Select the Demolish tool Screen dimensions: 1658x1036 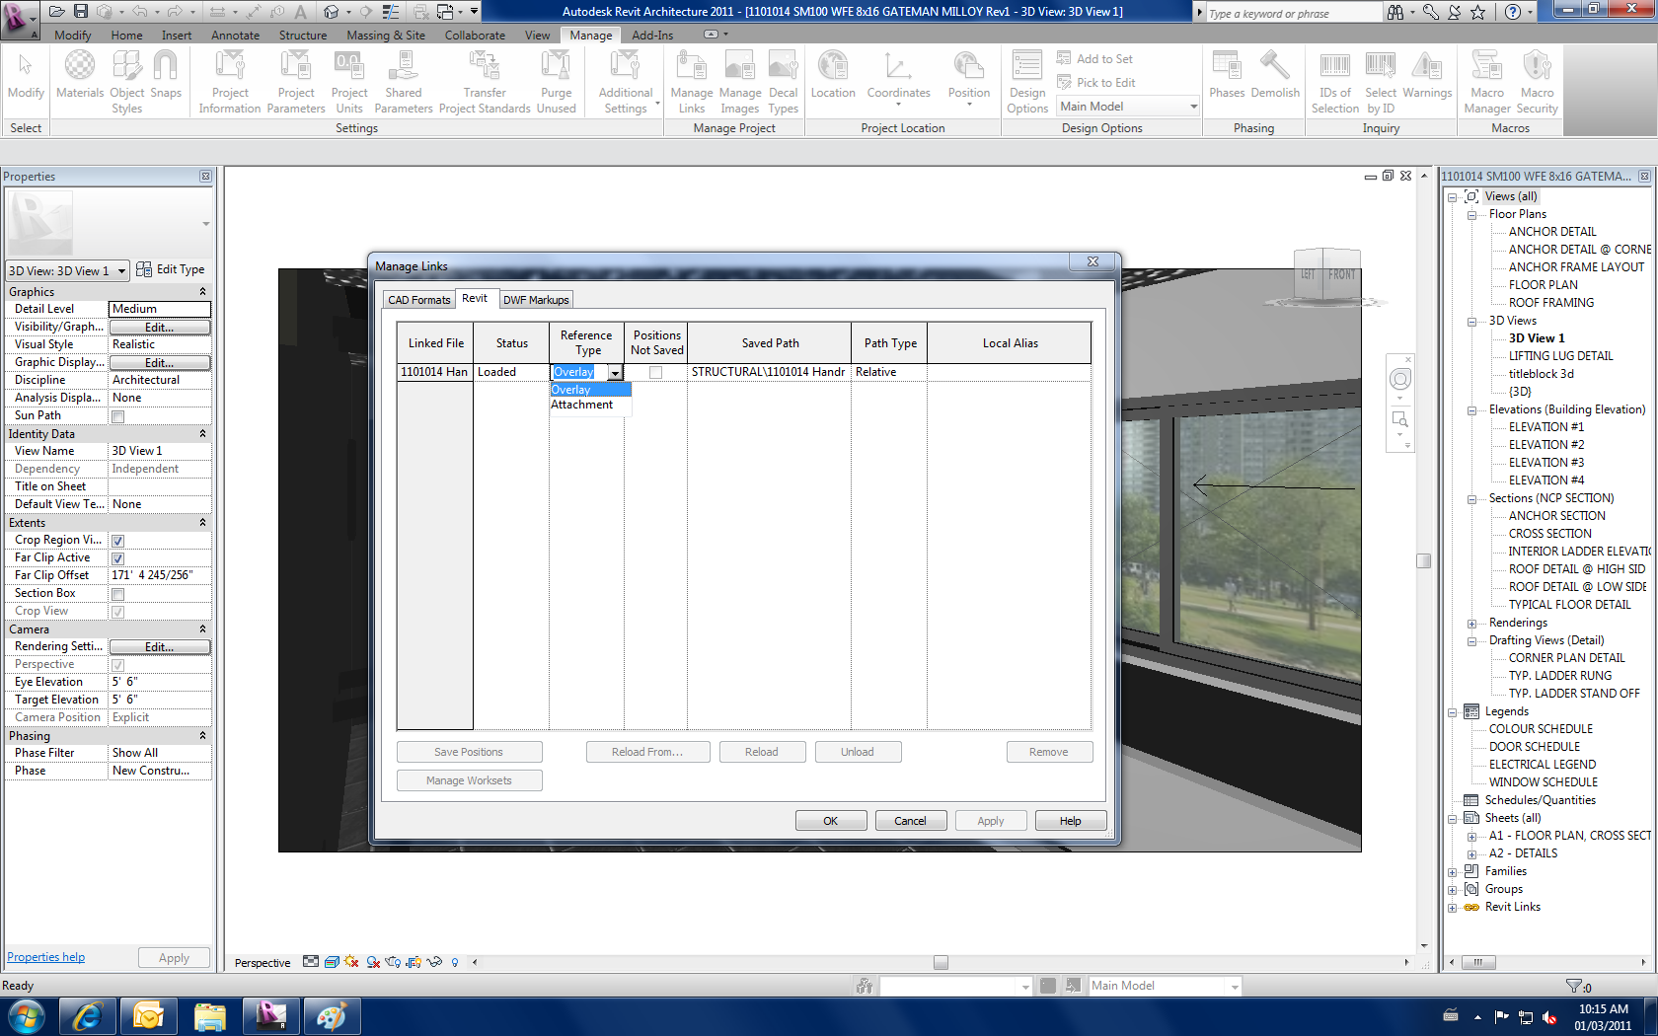coord(1275,75)
